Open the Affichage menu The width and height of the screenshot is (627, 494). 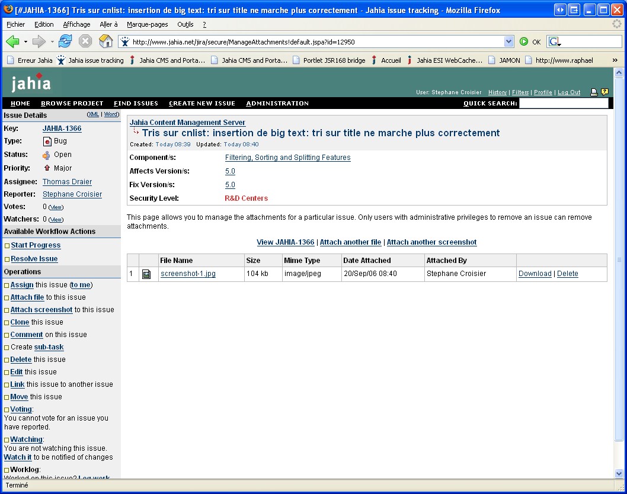click(77, 24)
